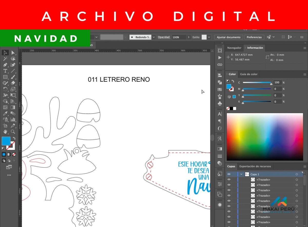The height and width of the screenshot is (227, 308).
Task: Open the Symbols panel club icon
Action: pyautogui.click(x=220, y=103)
